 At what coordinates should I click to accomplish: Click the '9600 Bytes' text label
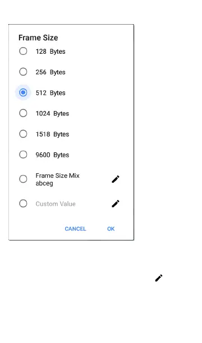[52, 155]
